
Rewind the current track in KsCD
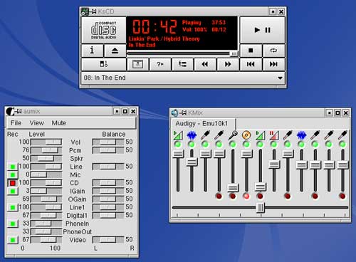coord(205,64)
